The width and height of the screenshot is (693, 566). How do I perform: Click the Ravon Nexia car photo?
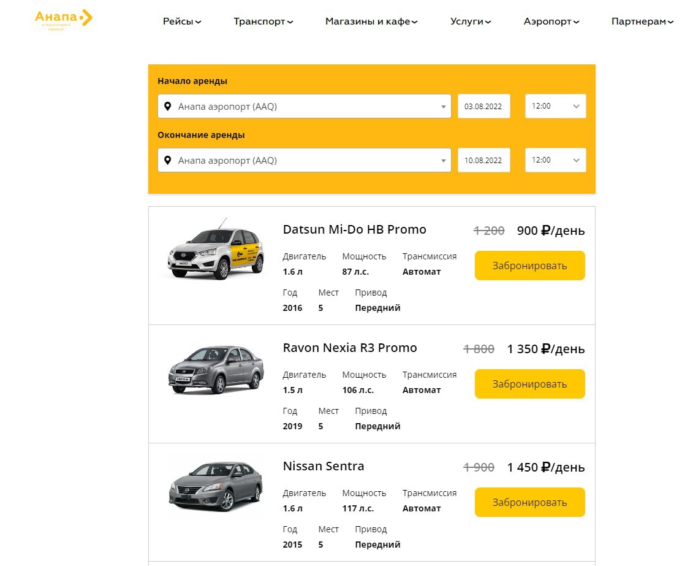[x=216, y=369]
